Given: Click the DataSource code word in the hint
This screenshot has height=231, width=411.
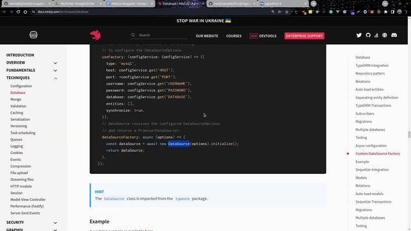Looking at the screenshot, I should coord(114,199).
